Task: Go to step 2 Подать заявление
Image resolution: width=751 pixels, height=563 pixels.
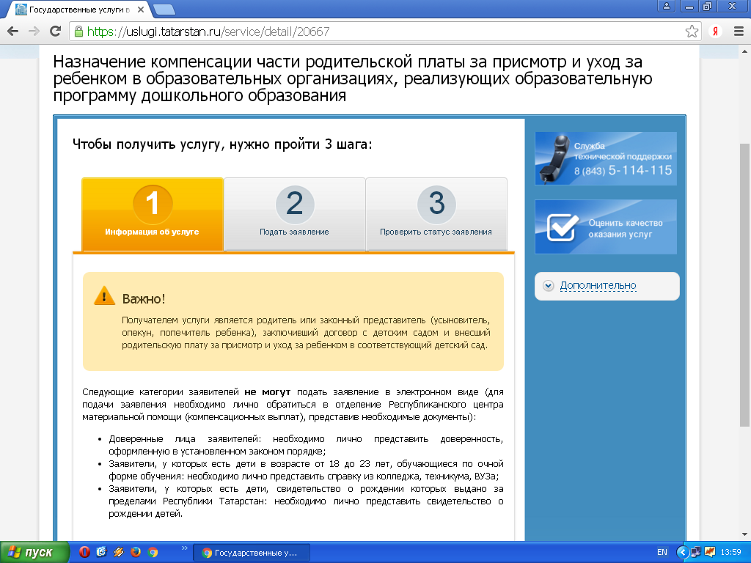Action: [294, 213]
